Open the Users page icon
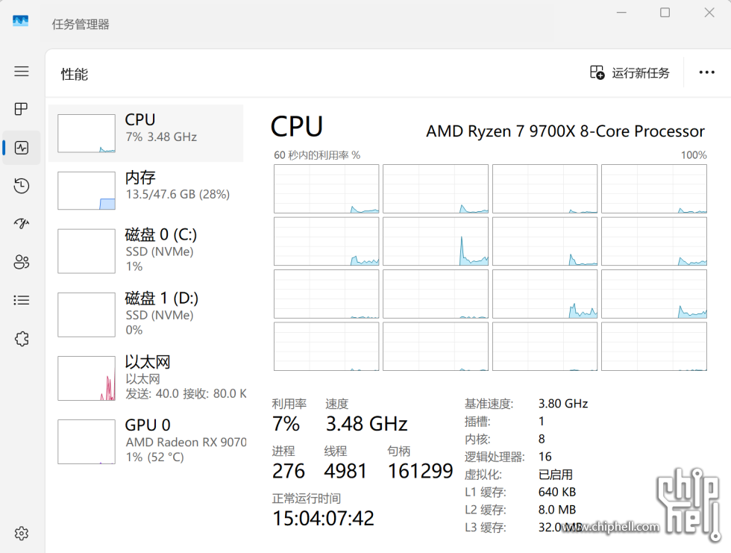Screen dimensions: 731x553 pyautogui.click(x=22, y=262)
